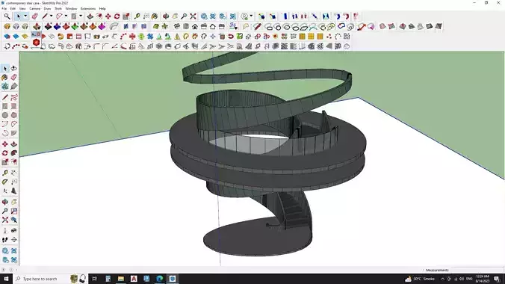Select the Arc tool in top toolbar

[x=59, y=16]
